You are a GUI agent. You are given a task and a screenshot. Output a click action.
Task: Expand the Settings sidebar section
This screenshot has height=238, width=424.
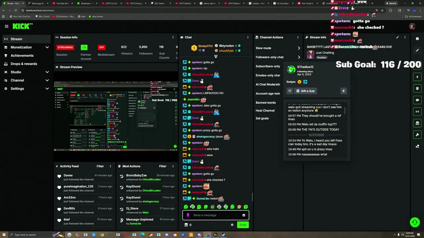(x=47, y=89)
